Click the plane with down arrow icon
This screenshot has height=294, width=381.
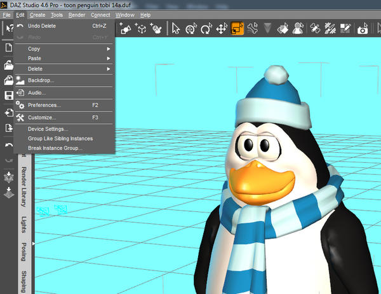[x=9, y=193]
